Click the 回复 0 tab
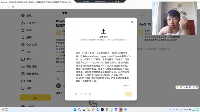Screen dimensions: 200x112 [x=59, y=93]
